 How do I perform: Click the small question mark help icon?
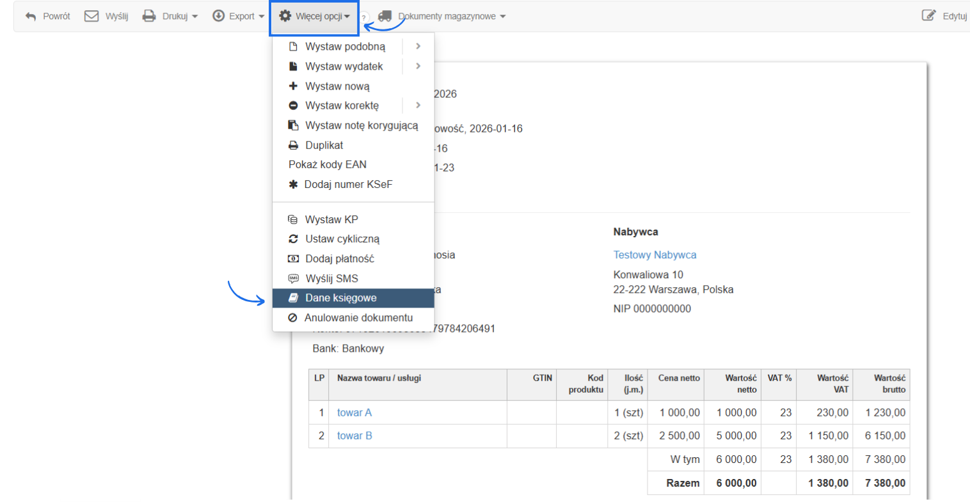(363, 18)
